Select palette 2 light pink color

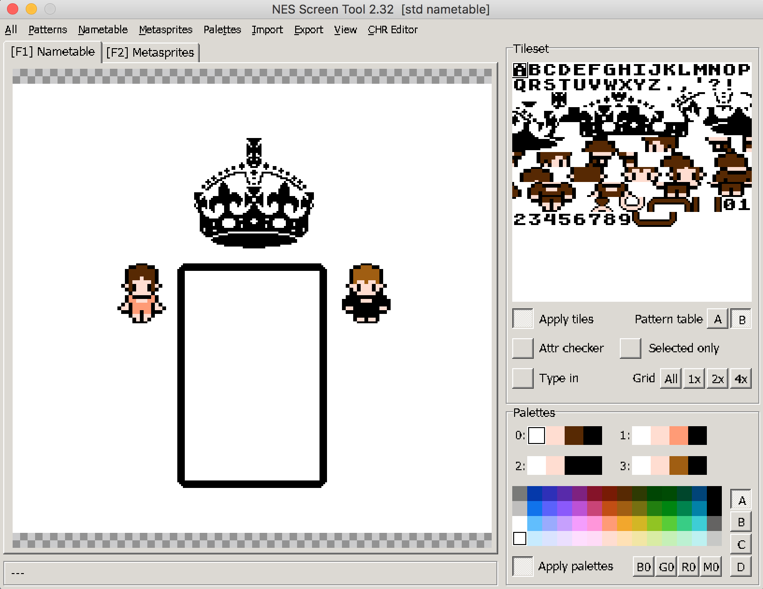pyautogui.click(x=555, y=465)
